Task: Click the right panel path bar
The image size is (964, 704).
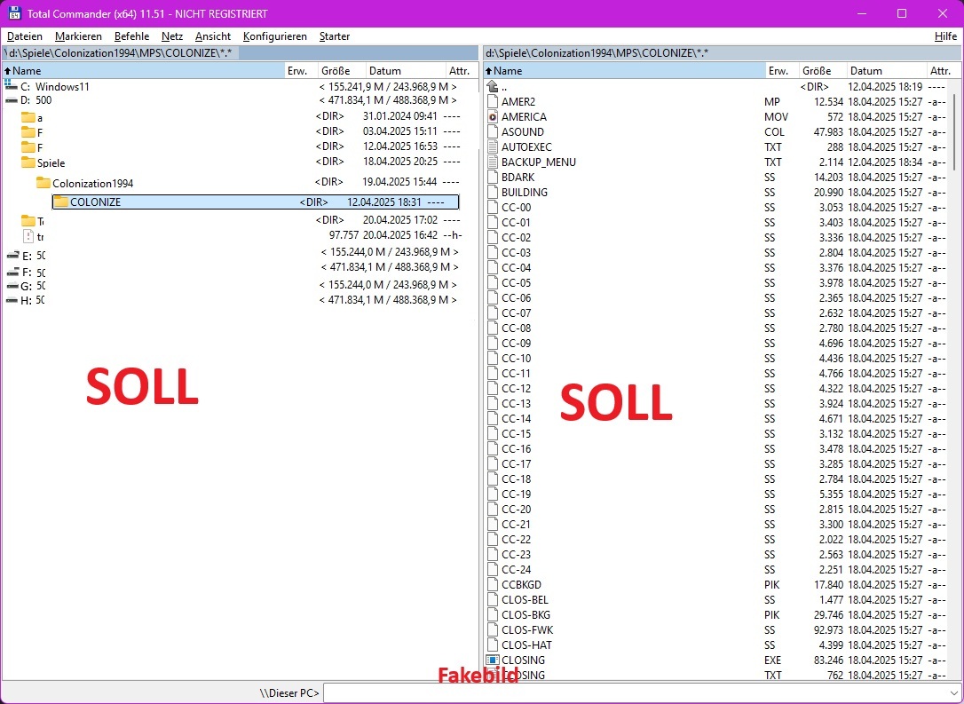Action: pyautogui.click(x=721, y=53)
